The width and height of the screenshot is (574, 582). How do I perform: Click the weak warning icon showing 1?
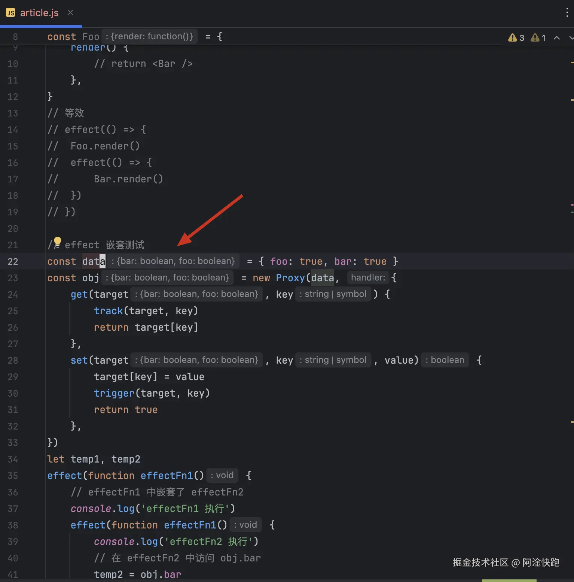(538, 38)
